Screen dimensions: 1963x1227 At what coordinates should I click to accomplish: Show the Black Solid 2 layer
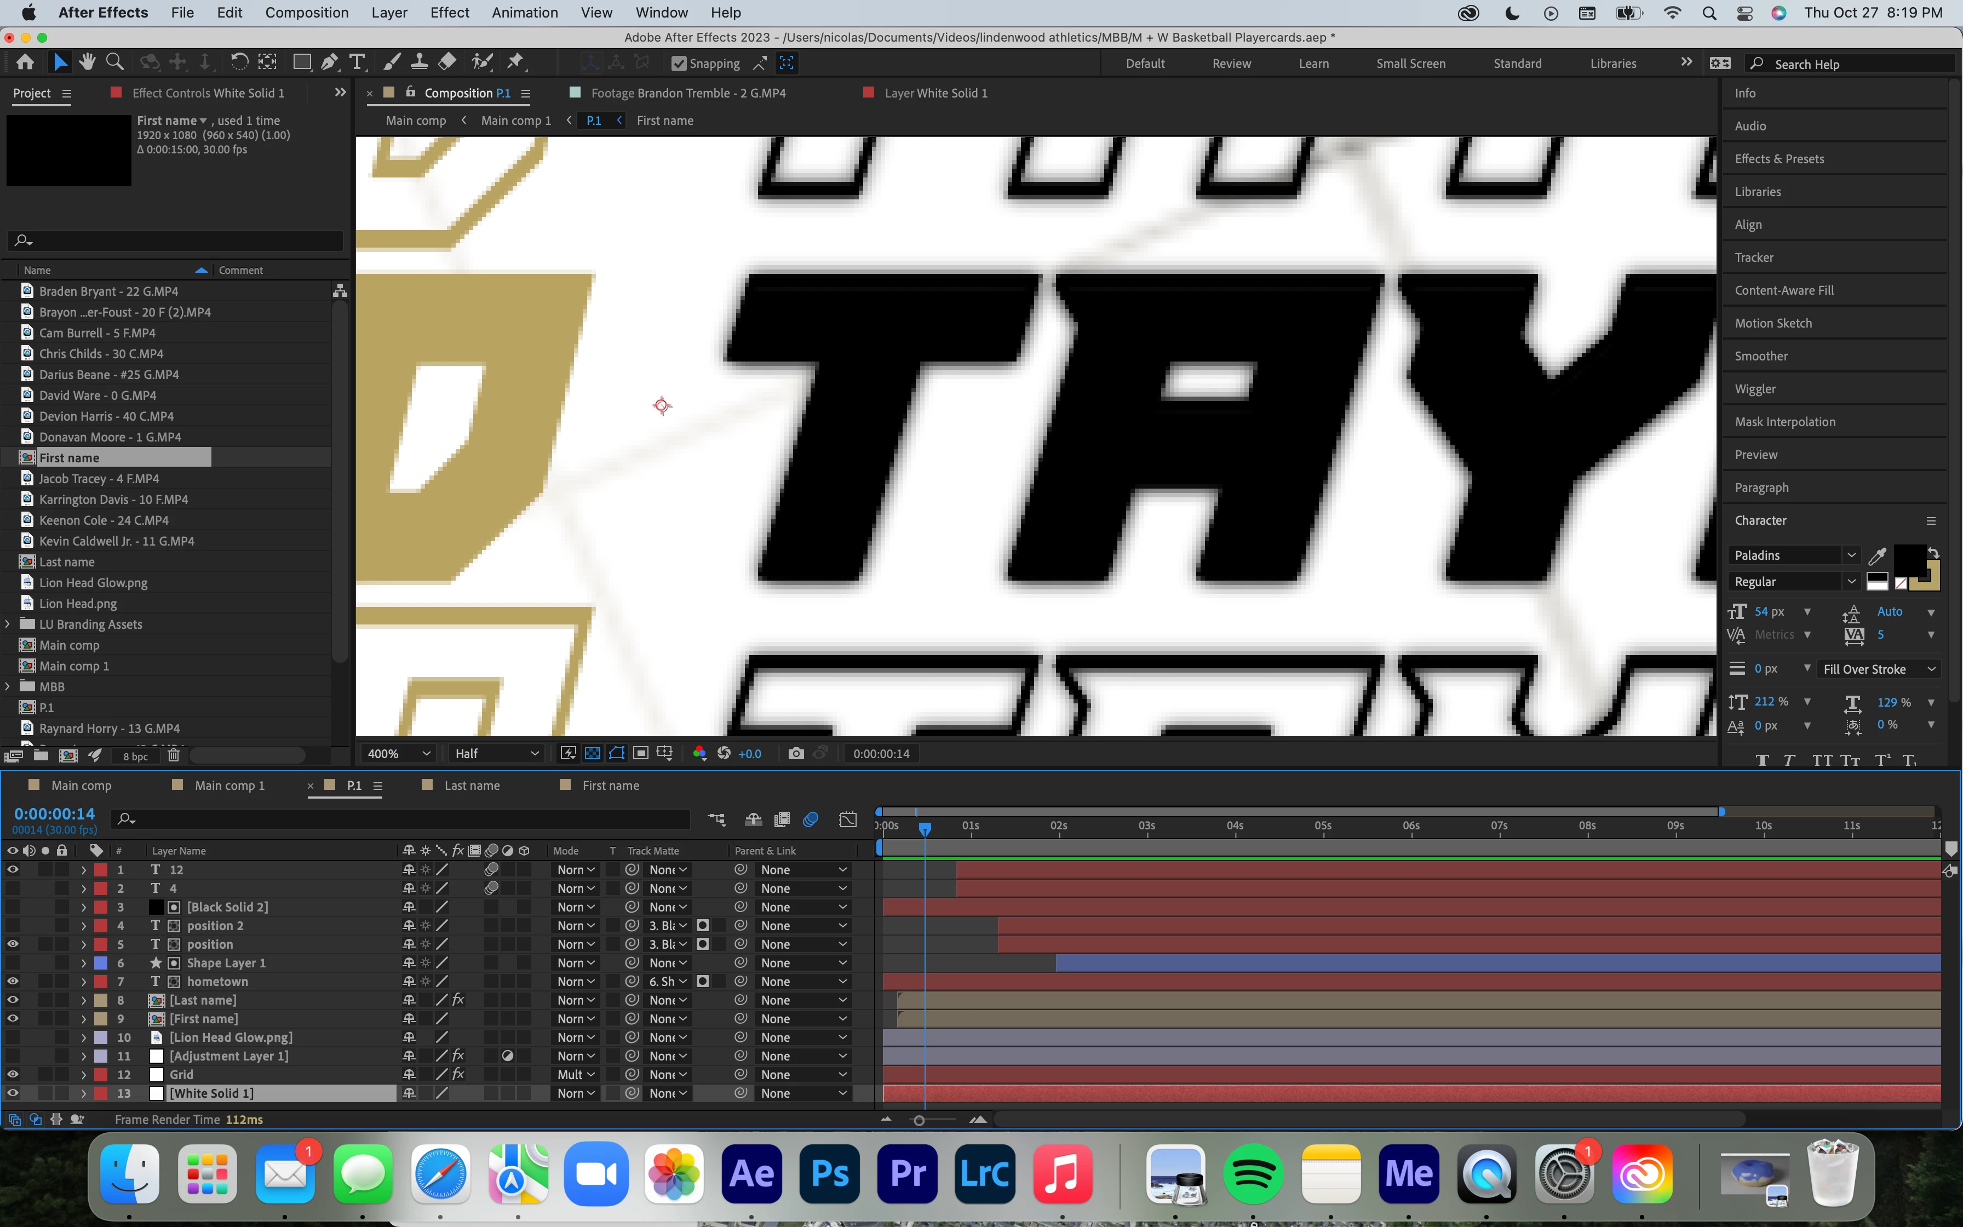click(13, 907)
